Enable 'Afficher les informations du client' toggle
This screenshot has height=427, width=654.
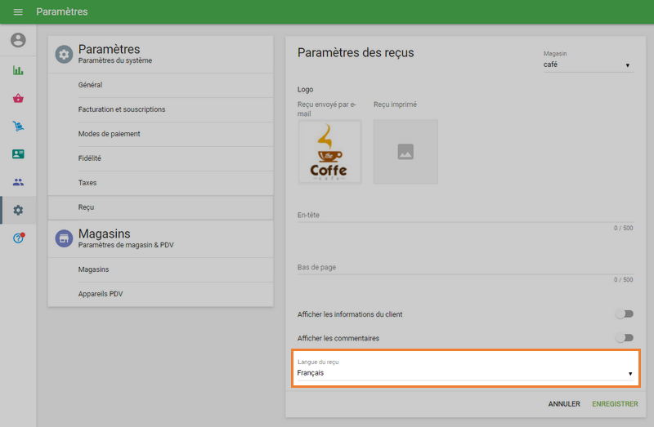pos(625,314)
